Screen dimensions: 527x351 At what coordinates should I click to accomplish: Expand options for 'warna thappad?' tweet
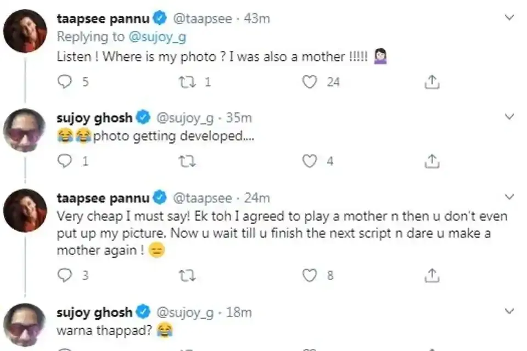tap(509, 312)
